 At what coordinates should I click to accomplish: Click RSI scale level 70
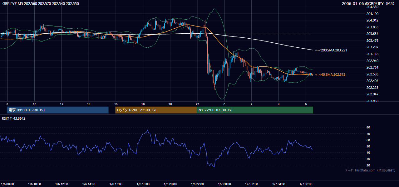(x=368, y=134)
